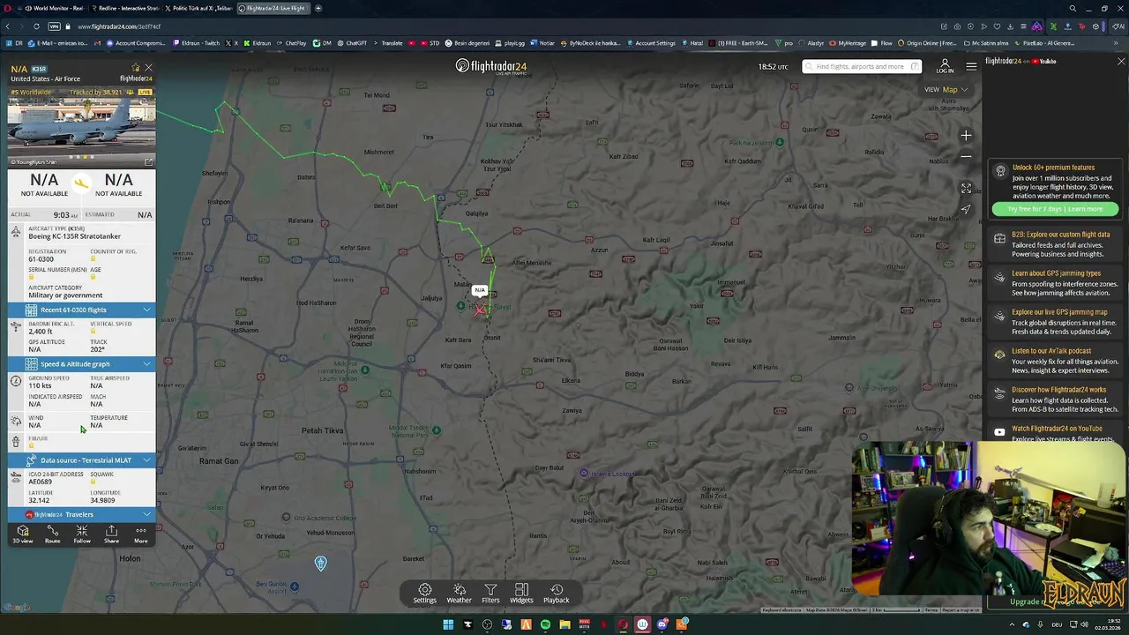Click the taskbar clock showing 18:52
This screenshot has height=635, width=1129.
[x=1106, y=624]
